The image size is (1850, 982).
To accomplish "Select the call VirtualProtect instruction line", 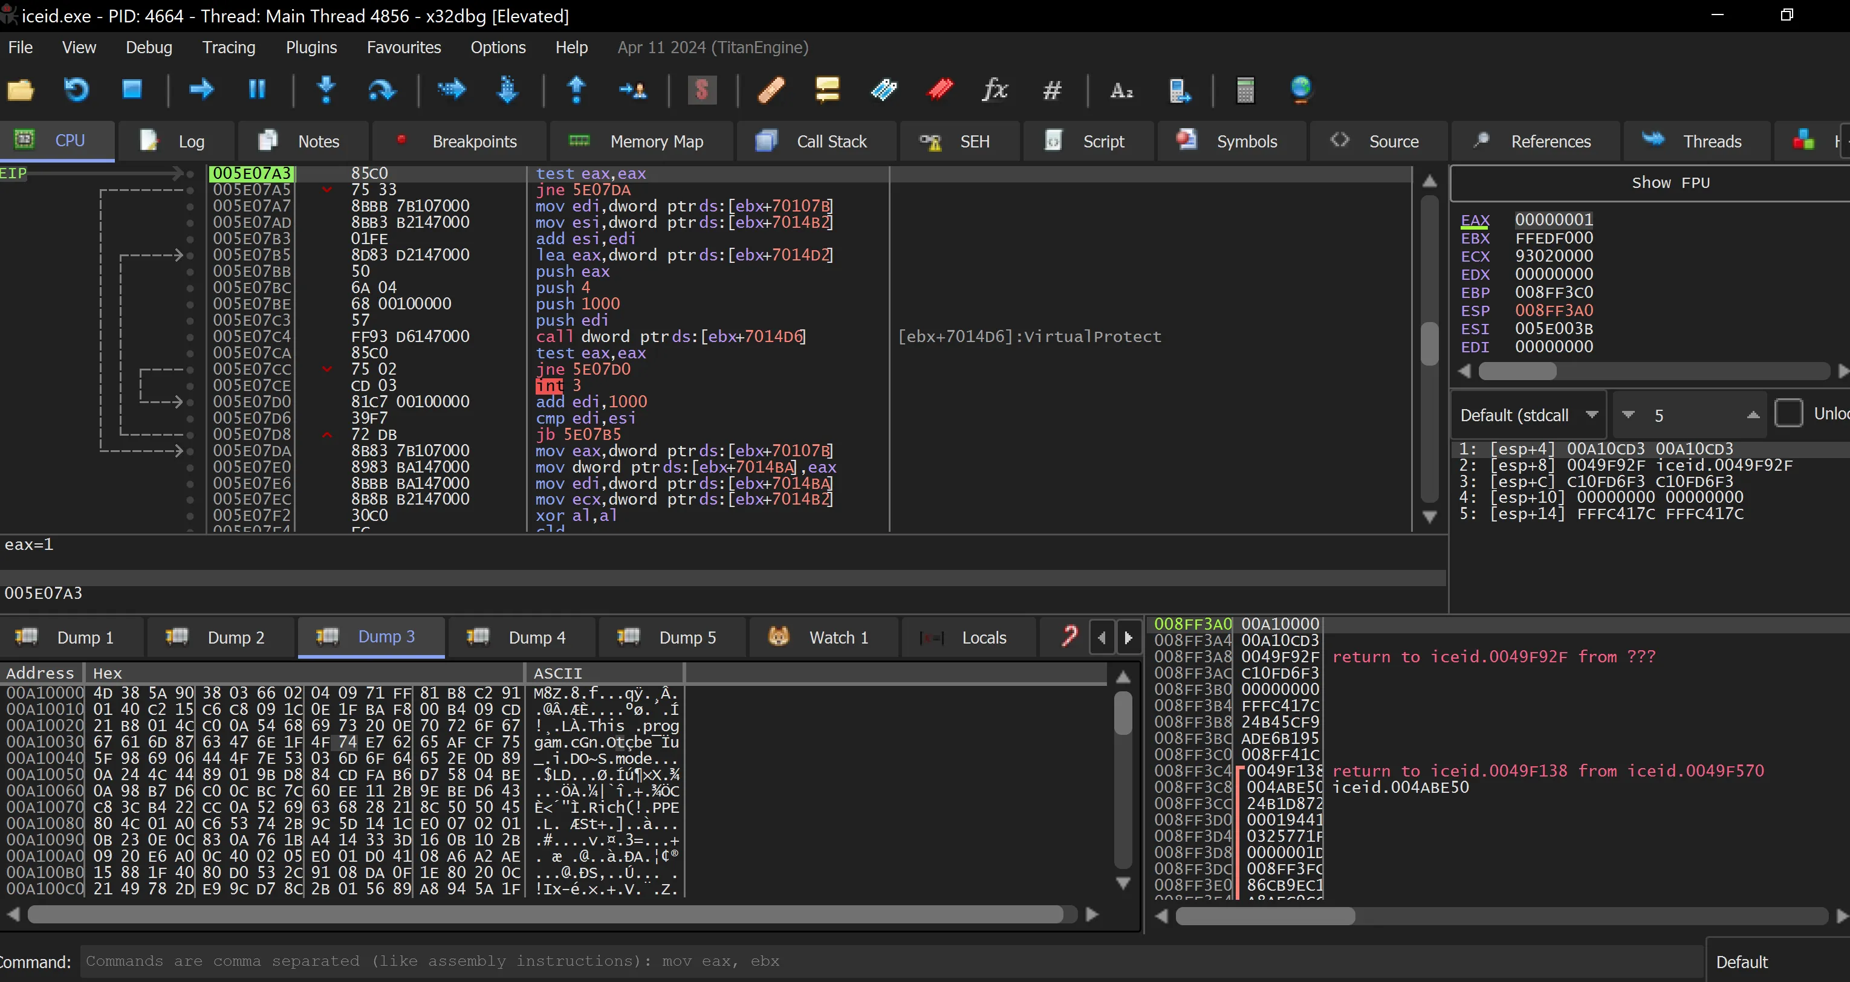I will point(670,337).
